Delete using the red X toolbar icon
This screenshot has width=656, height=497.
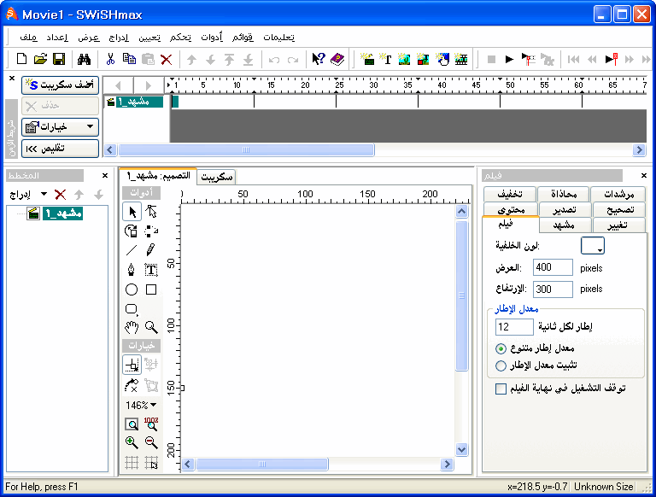167,60
